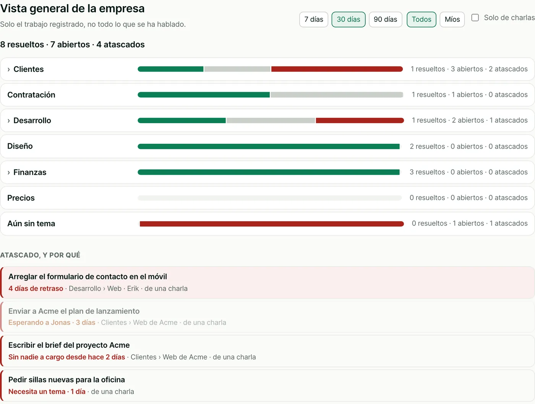Click Diseño stats '2 resueltos · 0 abiertos'
This screenshot has width=535, height=404.
tap(446, 146)
